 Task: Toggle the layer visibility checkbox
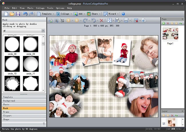pos(164,124)
